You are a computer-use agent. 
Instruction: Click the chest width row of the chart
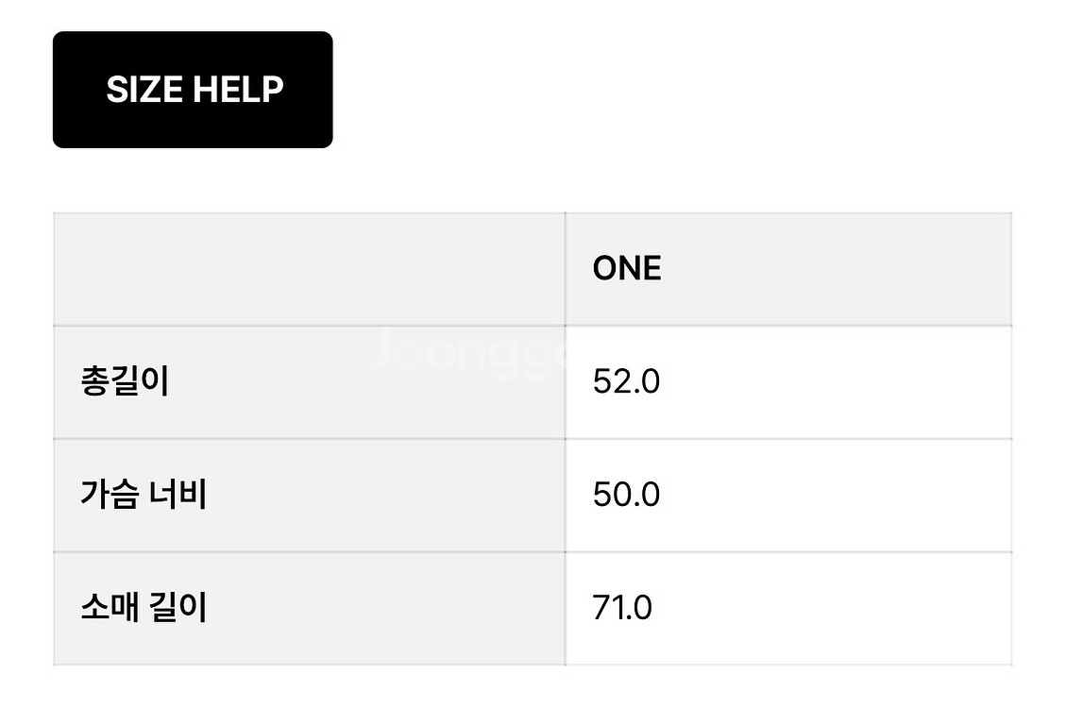(x=533, y=494)
